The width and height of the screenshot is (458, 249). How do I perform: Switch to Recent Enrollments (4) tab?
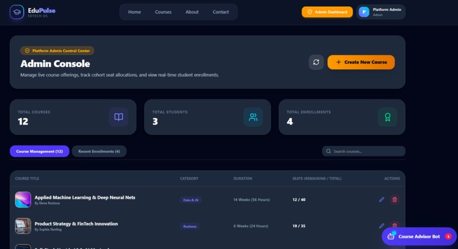pos(99,151)
